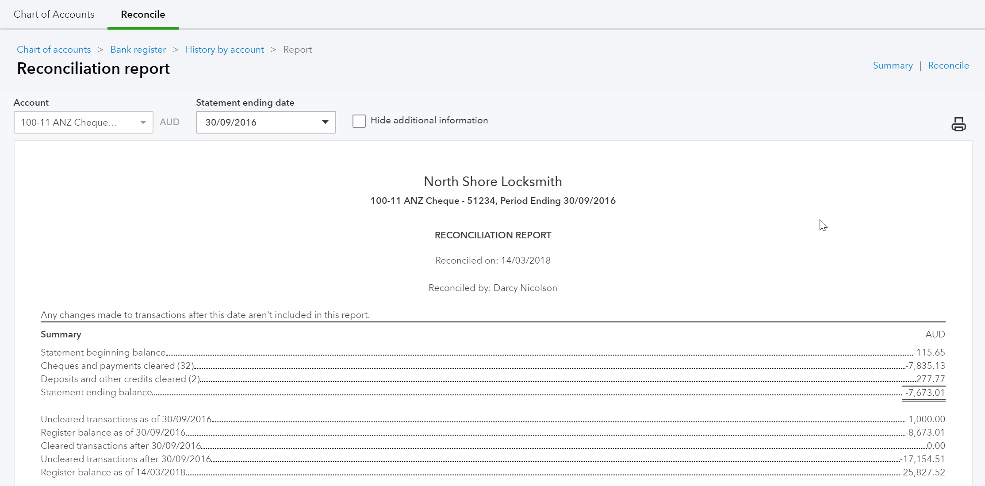Expand Statement ending date dropdown arrow

tap(325, 122)
